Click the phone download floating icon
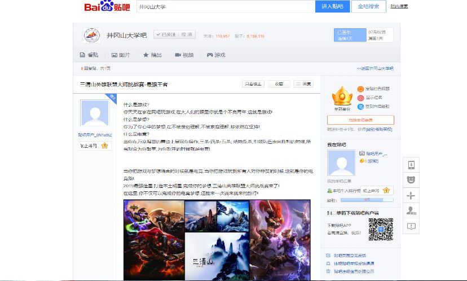This screenshot has height=281, width=467. pos(411,165)
